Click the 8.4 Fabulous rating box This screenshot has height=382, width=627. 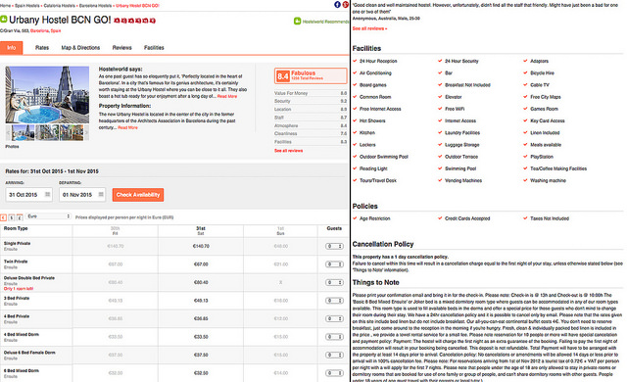click(x=311, y=75)
